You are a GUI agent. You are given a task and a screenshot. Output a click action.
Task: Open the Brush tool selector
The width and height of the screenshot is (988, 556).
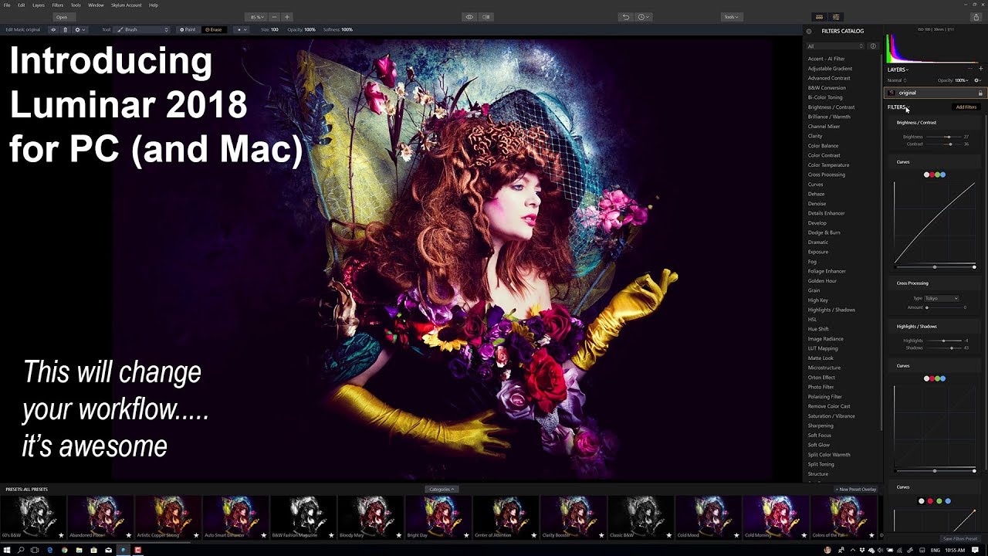coord(143,29)
